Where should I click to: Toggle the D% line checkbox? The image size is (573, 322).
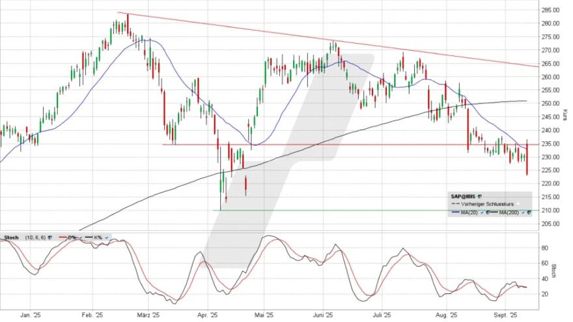79,237
